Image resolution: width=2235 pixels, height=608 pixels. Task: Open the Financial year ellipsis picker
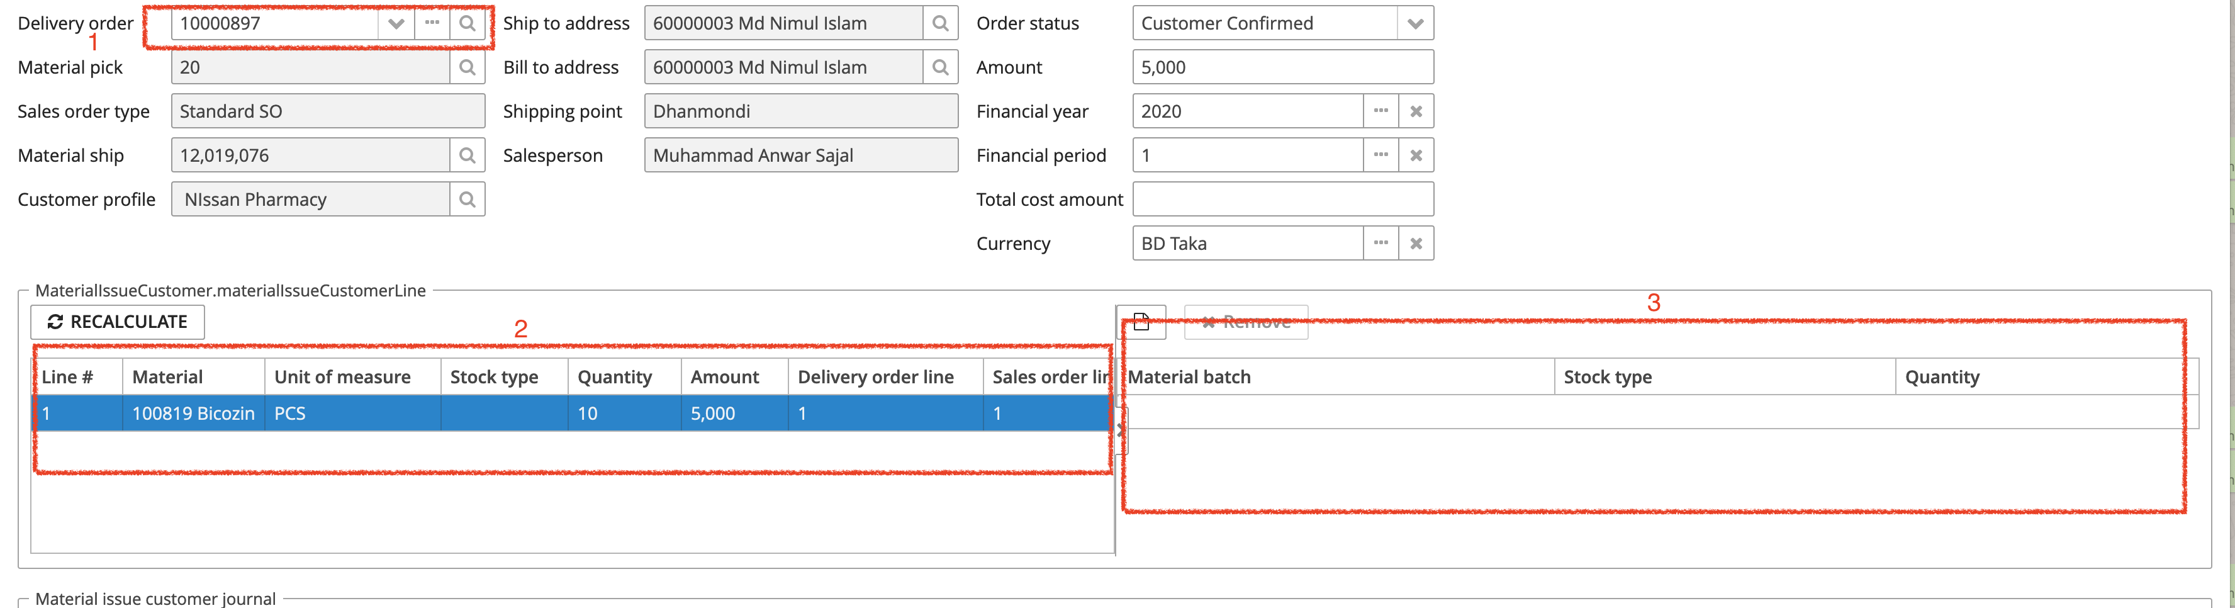point(1381,111)
